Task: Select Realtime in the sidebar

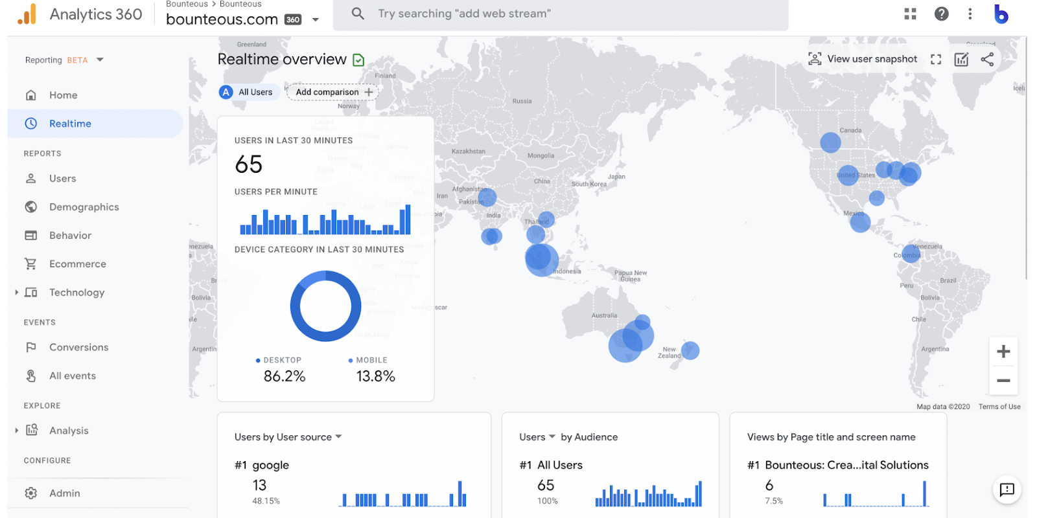Action: click(95, 124)
